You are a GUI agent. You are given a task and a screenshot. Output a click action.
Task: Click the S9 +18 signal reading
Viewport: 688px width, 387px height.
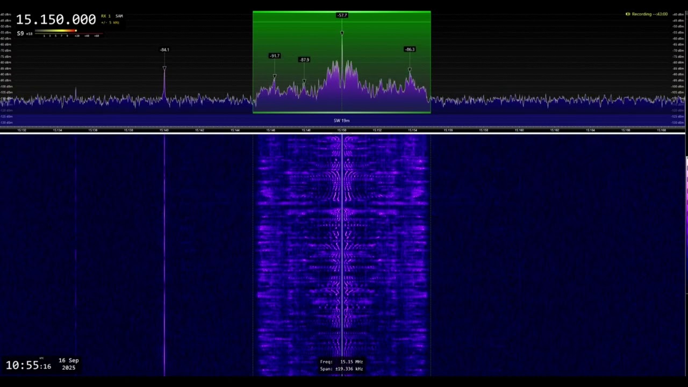pos(24,33)
